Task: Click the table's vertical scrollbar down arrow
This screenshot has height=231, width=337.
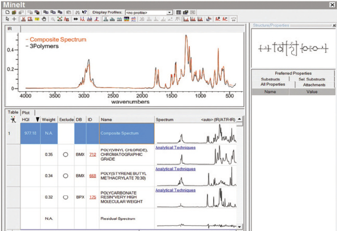Action: pos(240,227)
